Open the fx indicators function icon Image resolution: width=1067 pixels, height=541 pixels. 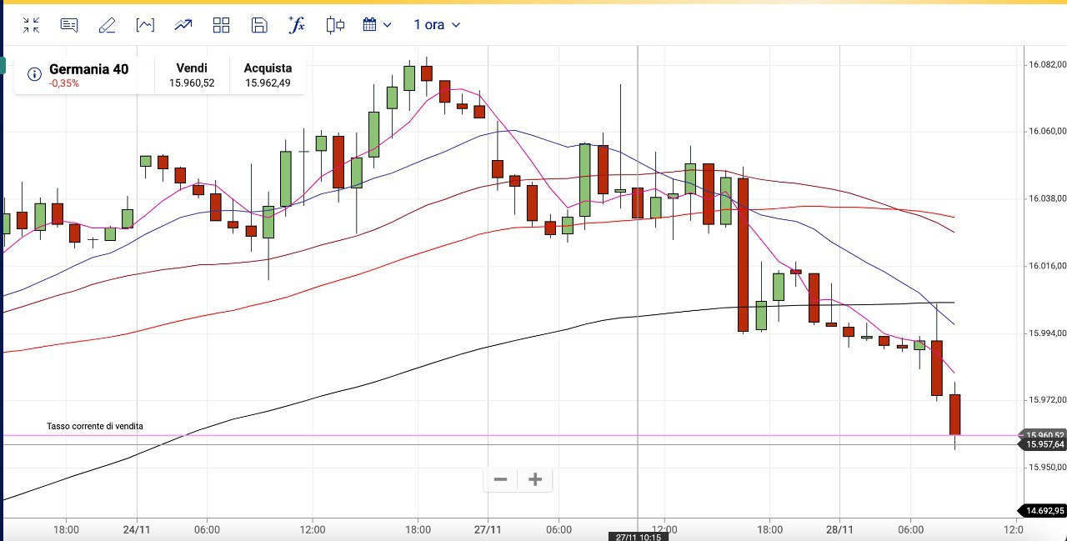coord(297,25)
